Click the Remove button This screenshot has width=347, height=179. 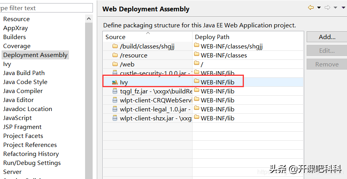tap(327, 64)
